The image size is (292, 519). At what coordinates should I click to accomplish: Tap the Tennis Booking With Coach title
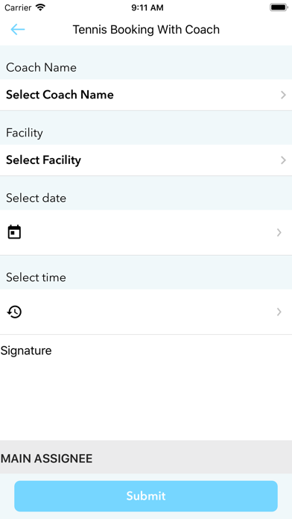(146, 30)
